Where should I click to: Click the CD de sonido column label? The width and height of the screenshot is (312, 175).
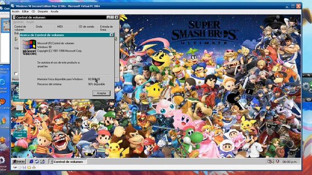point(86,27)
